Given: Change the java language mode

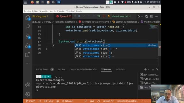Looking at the screenshot, I should [92, 101].
